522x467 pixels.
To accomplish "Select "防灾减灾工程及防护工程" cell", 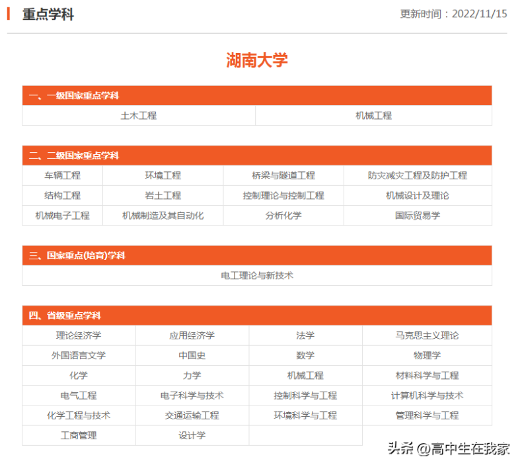I will [418, 176].
